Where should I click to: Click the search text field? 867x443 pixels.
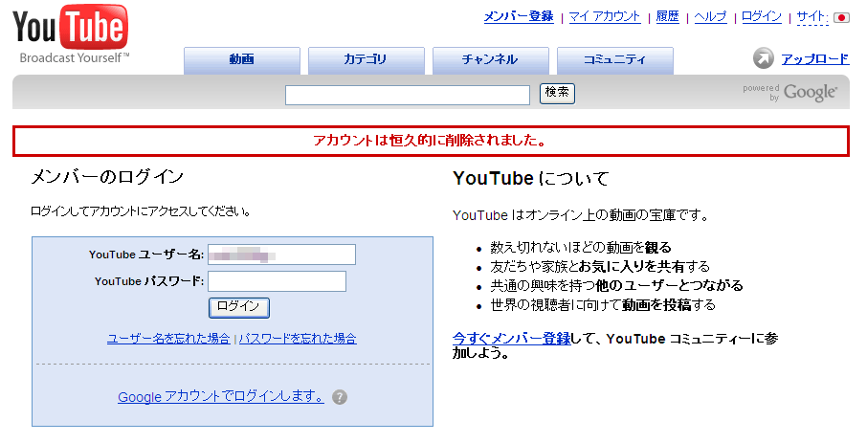(408, 95)
